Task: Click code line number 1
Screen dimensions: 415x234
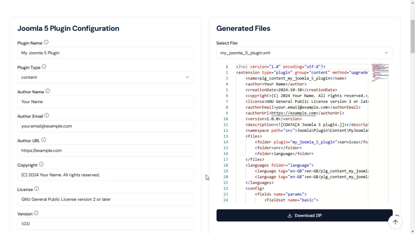Action: click(x=227, y=67)
